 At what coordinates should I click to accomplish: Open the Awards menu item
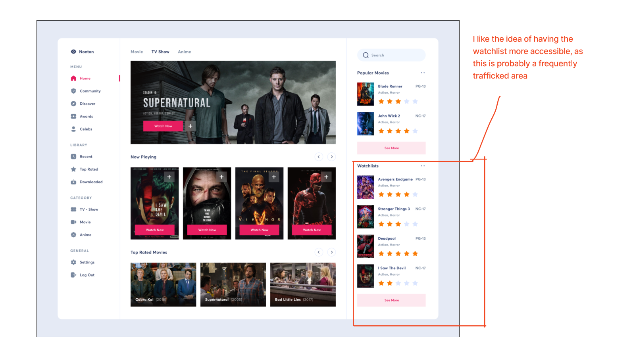(x=86, y=116)
